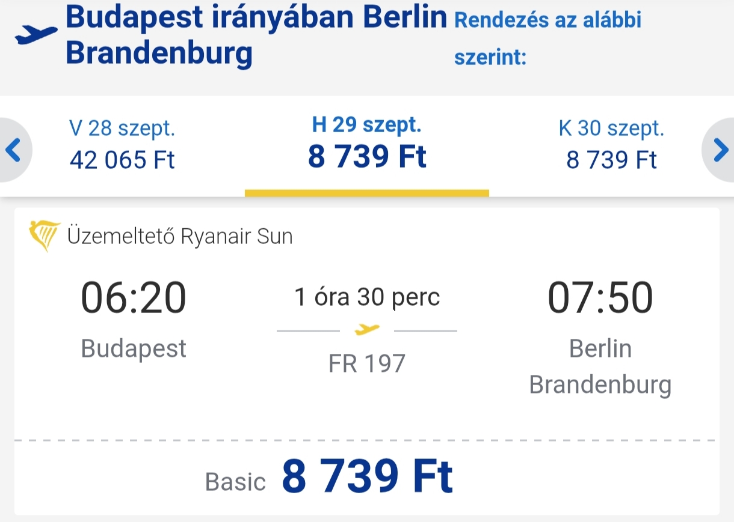Select the V 28 szept. date tab
Viewport: 734px width, 522px height.
tap(122, 145)
